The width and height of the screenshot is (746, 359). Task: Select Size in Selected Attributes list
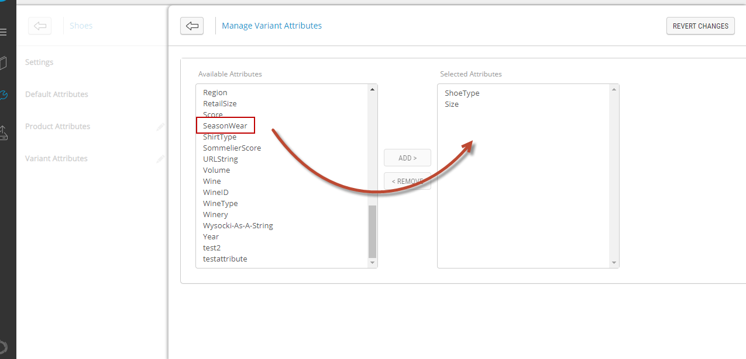tap(452, 104)
